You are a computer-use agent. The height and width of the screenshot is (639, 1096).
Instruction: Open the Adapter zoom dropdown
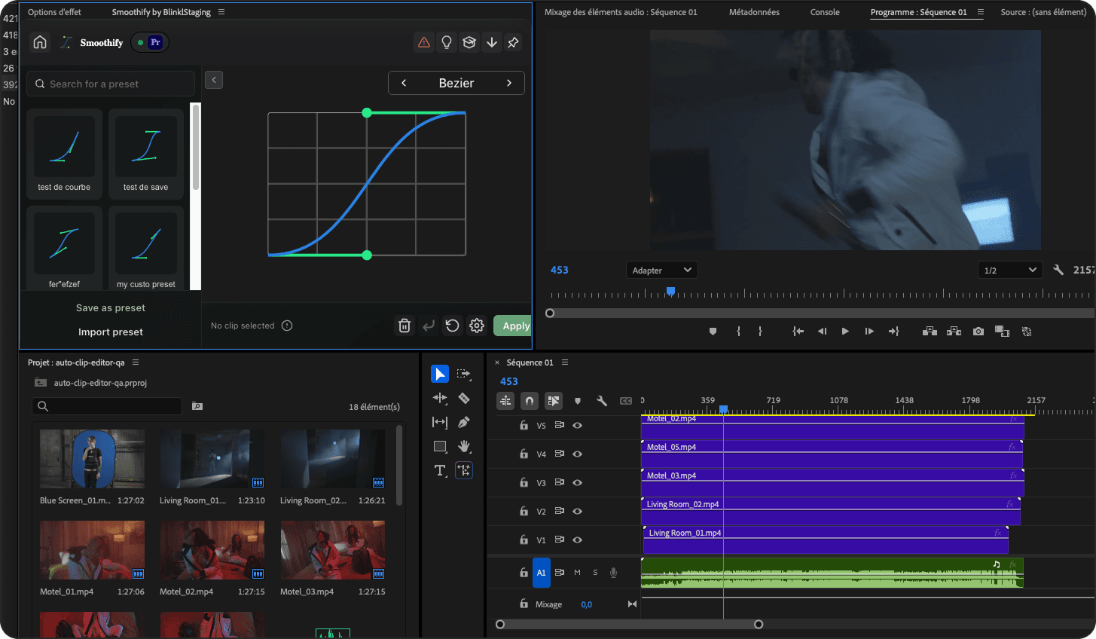[661, 270]
